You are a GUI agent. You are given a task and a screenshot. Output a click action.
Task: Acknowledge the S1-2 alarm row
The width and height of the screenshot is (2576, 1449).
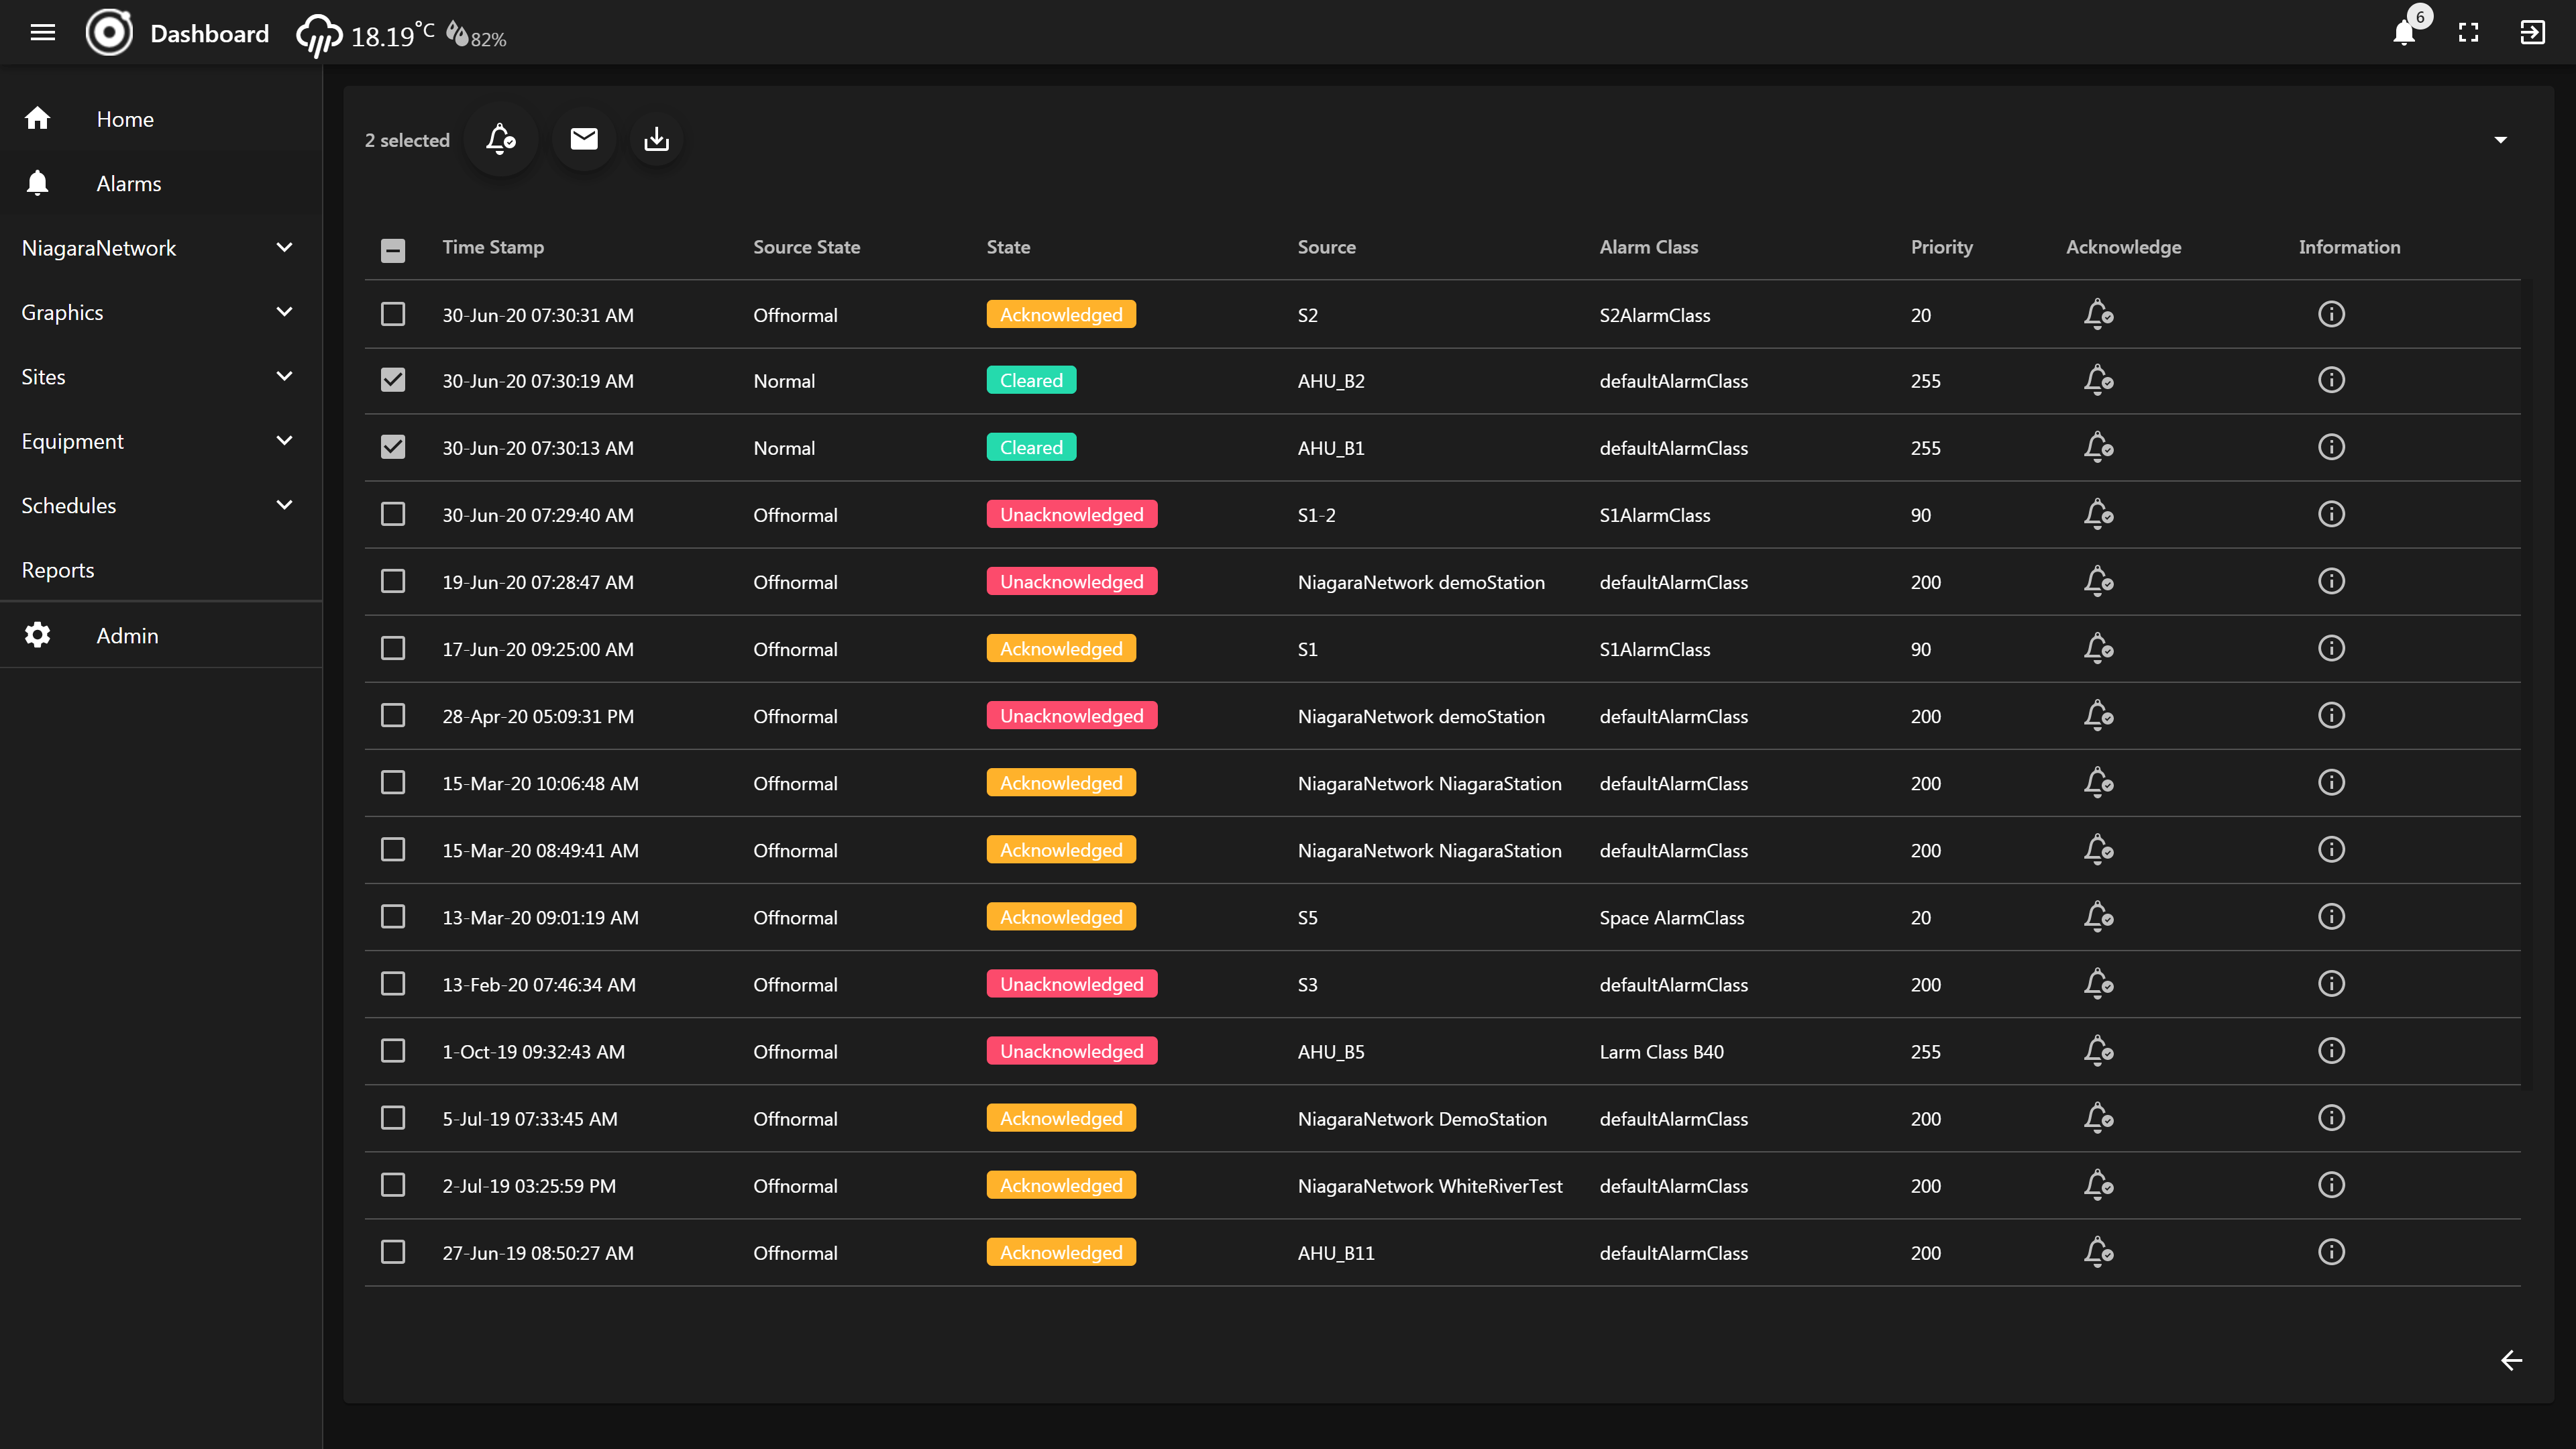pyautogui.click(x=2098, y=514)
